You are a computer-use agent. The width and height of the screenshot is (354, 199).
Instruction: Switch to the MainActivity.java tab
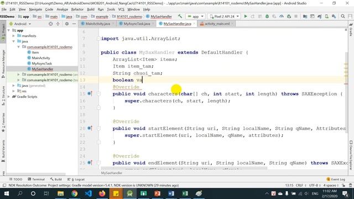97,24
